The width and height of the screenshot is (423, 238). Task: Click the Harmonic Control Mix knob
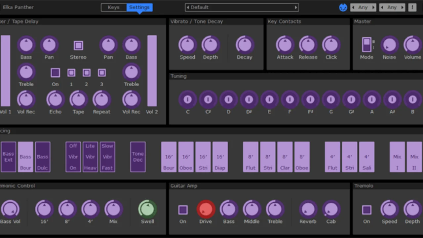(113, 209)
